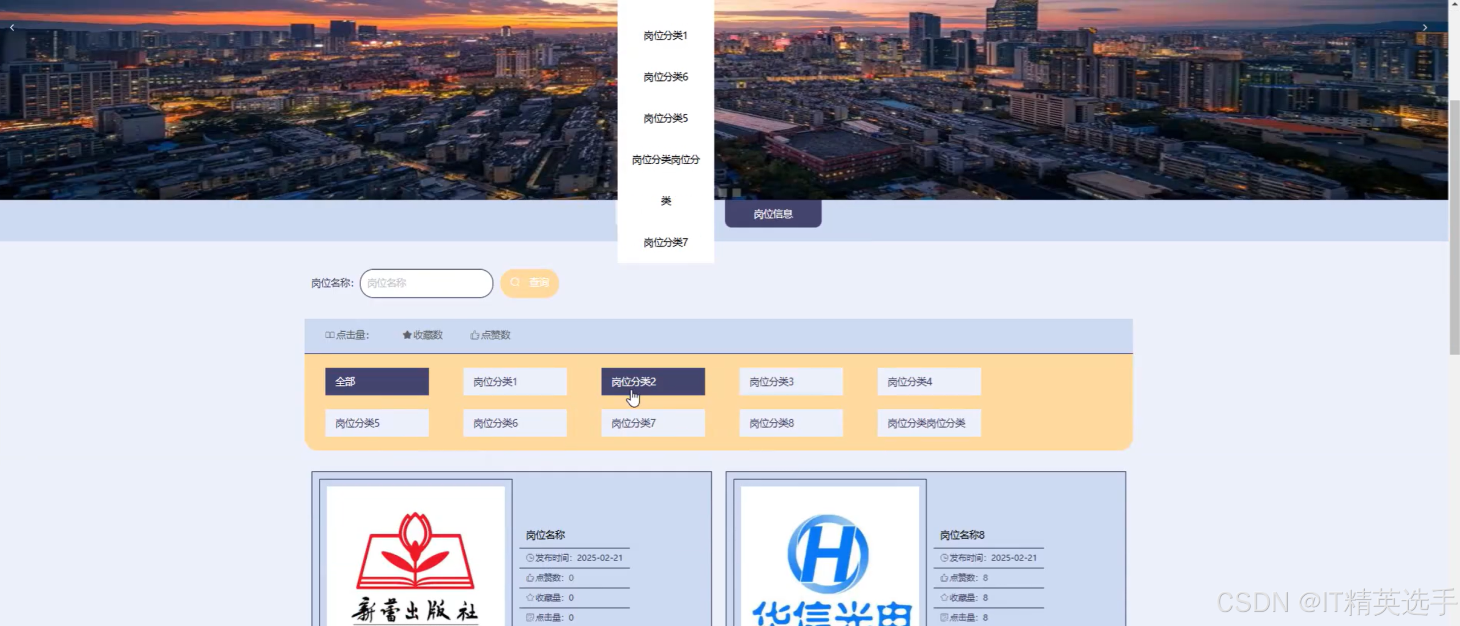1460x626 pixels.
Task: Click the thumbs-up icon beside 点赞数 on 岗位名称8 card
Action: point(944,578)
